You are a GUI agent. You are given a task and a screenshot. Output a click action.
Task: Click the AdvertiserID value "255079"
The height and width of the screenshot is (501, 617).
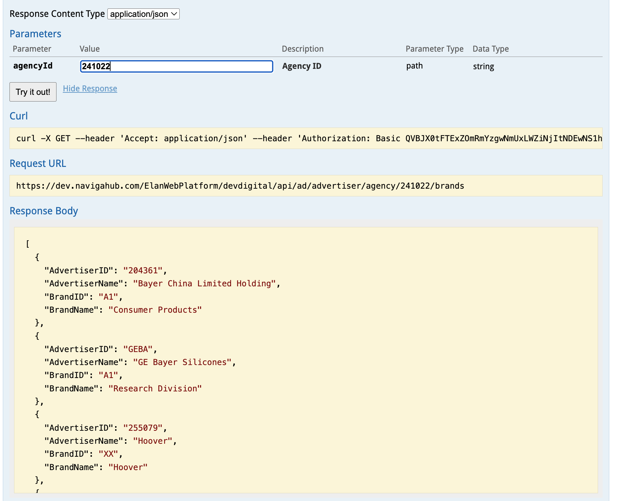tap(143, 428)
